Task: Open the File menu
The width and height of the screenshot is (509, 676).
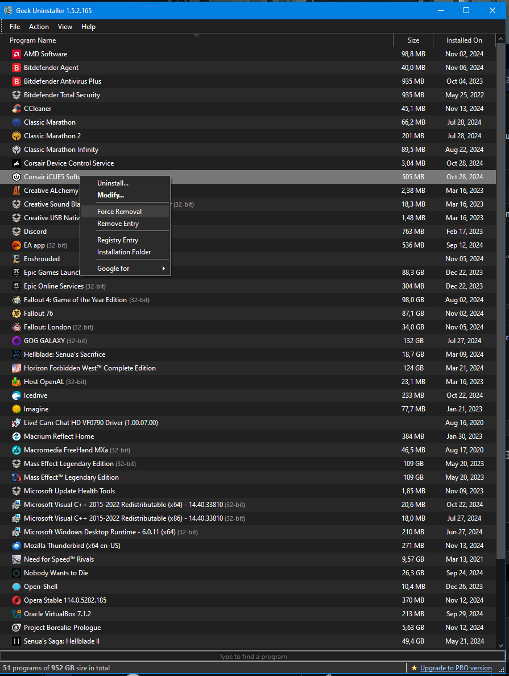Action: pos(15,27)
